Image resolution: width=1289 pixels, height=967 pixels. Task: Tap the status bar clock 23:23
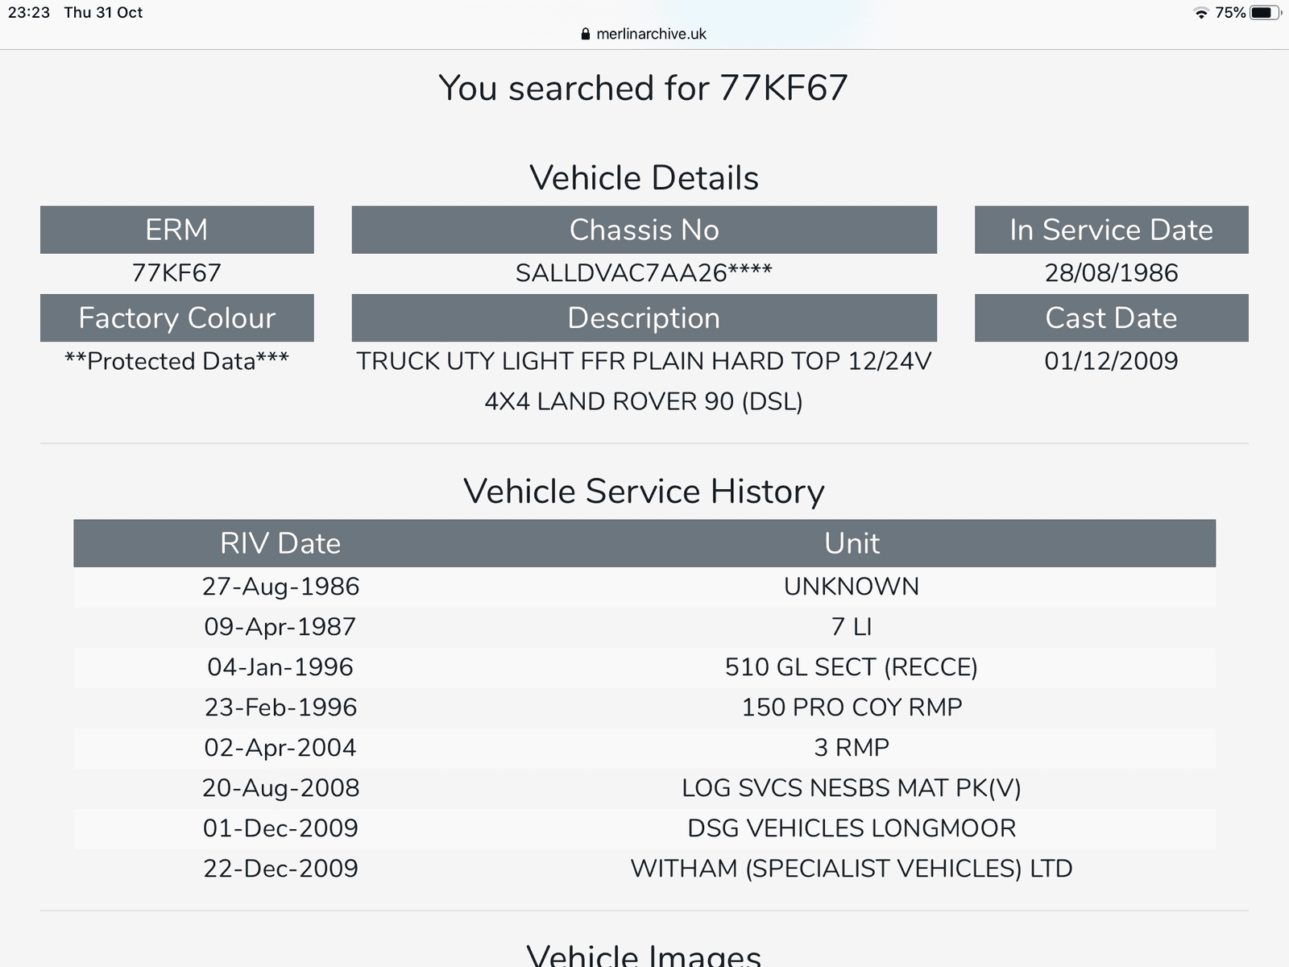(29, 12)
